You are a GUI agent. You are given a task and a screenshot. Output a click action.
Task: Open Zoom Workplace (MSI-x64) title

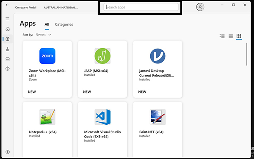point(47,73)
